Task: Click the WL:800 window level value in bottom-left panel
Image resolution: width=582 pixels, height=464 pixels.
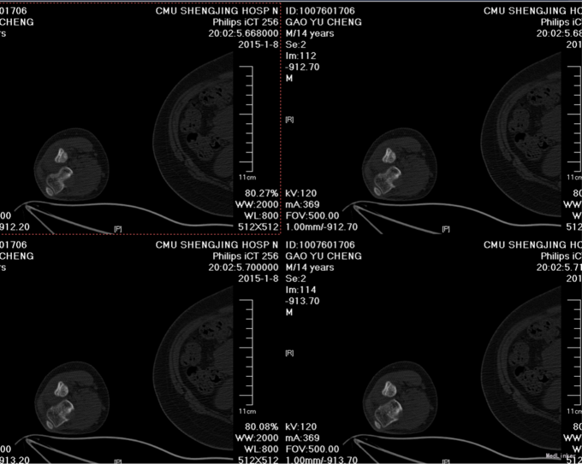Action: point(260,449)
